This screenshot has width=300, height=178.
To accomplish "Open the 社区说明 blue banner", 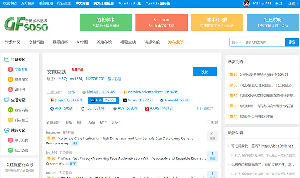I will [273, 23].
